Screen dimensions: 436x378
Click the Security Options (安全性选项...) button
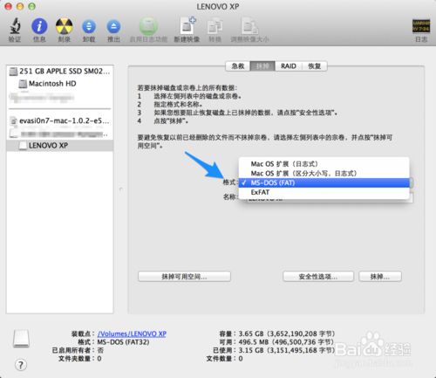(318, 277)
